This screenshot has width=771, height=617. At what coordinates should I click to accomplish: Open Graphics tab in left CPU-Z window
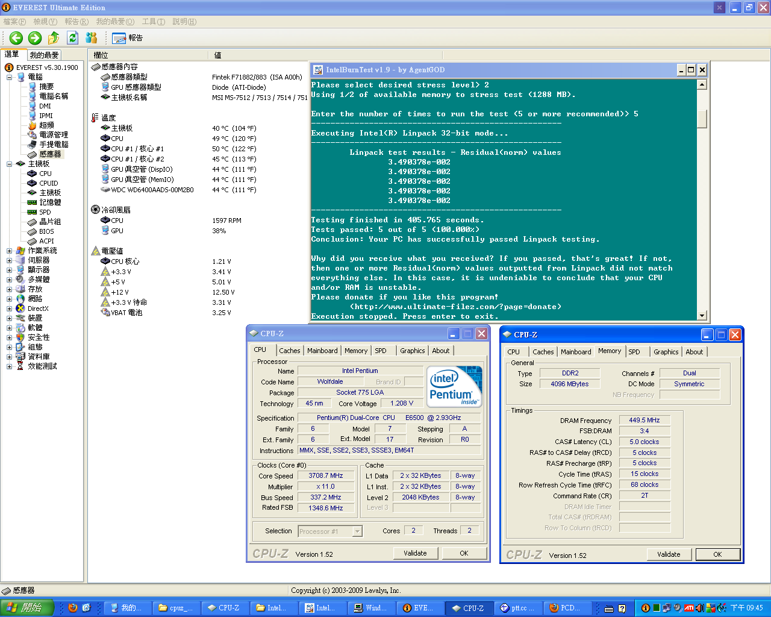click(x=412, y=351)
